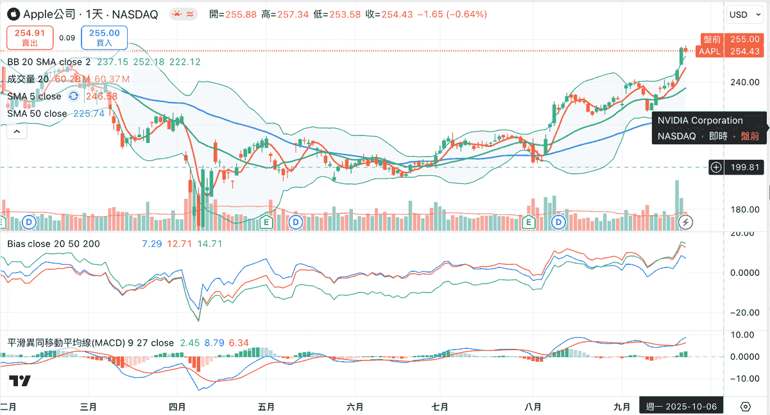Click the 高=257.34 high value
770x415 pixels.
pos(285,14)
